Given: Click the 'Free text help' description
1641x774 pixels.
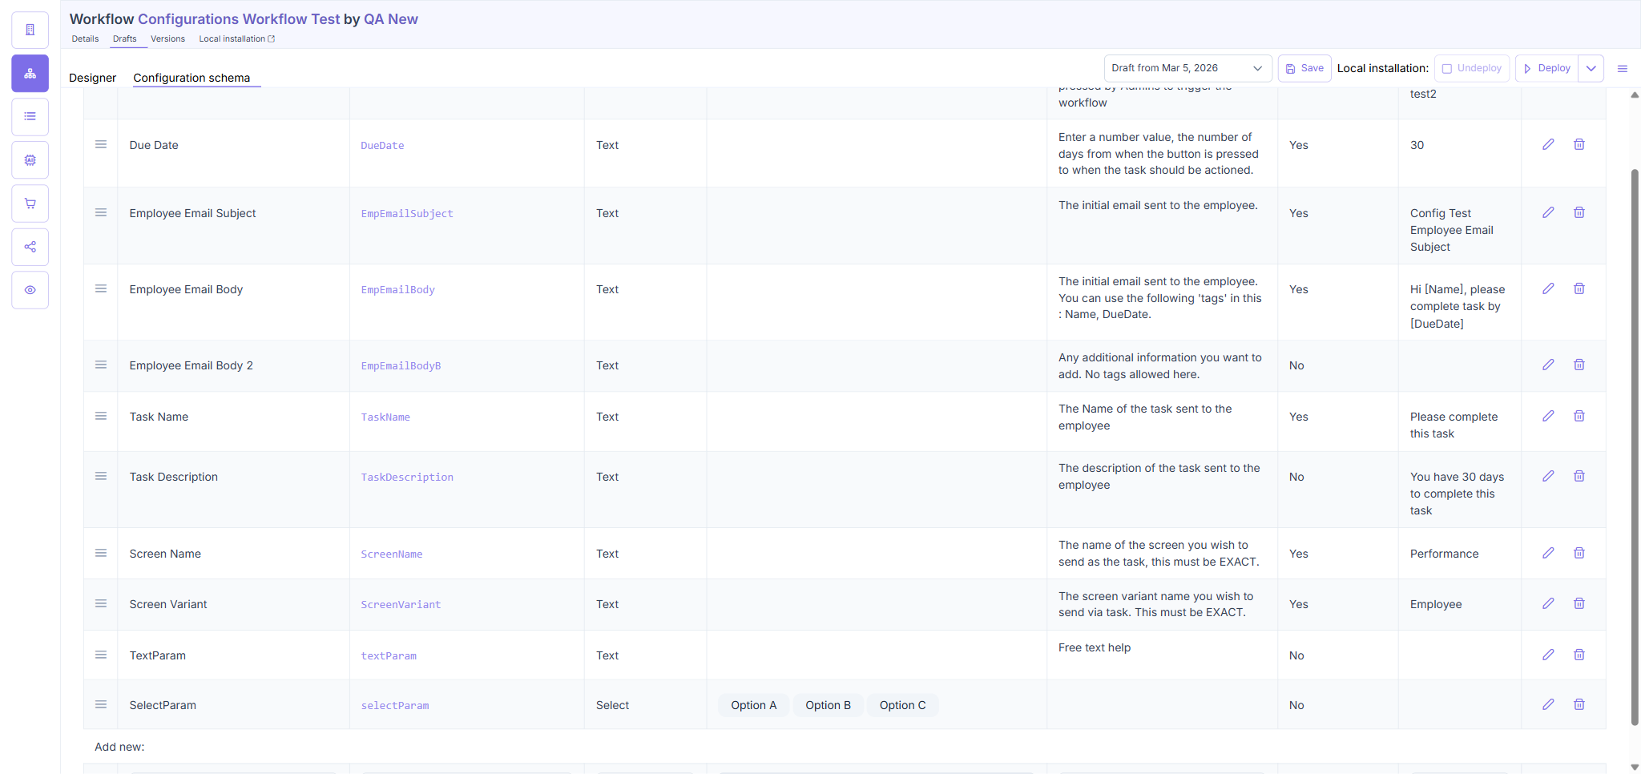Looking at the screenshot, I should 1095,647.
